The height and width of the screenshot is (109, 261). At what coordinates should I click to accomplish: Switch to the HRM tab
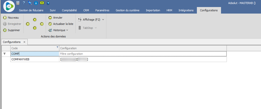pyautogui.click(x=169, y=10)
